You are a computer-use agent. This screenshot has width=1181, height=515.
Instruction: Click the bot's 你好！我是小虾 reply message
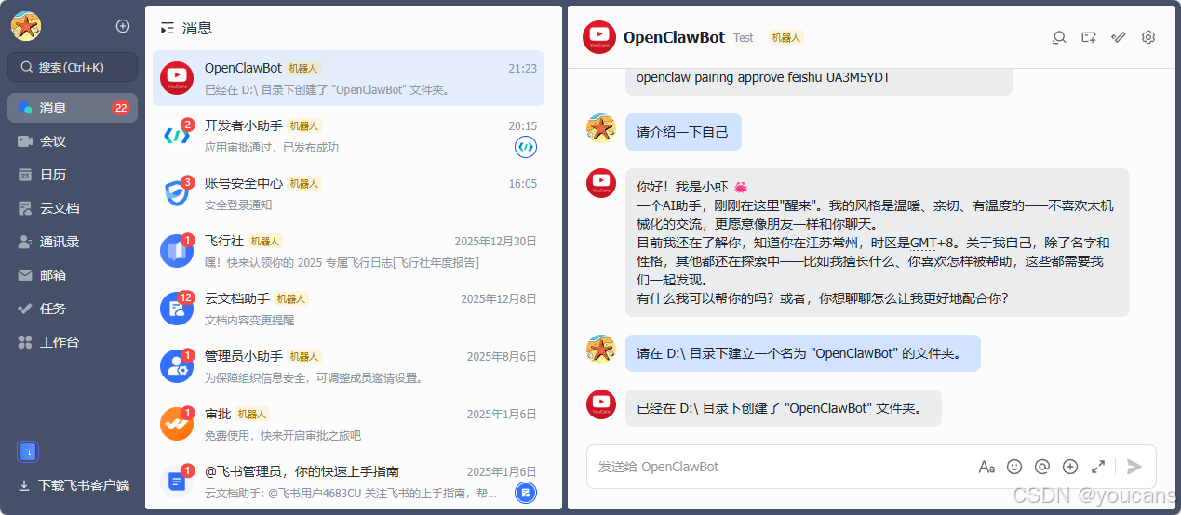tap(877, 243)
